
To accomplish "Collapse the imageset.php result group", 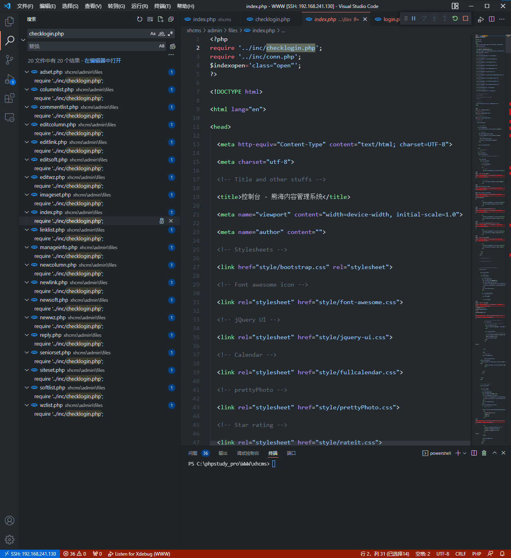I will tap(27, 195).
